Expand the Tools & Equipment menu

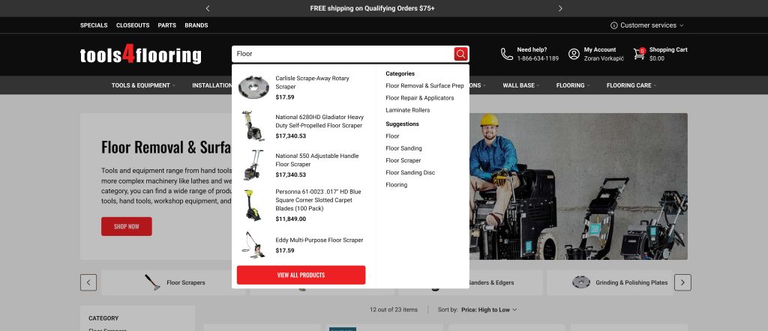tap(143, 85)
